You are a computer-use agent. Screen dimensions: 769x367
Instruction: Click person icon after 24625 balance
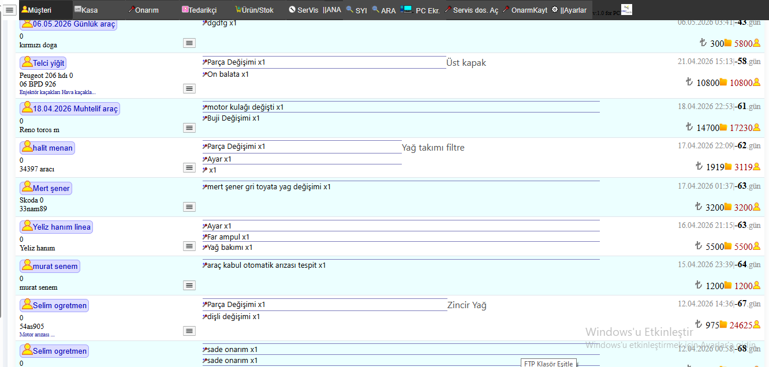point(757,324)
